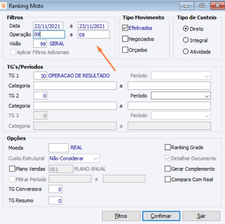Click the end Data field
The height and width of the screenshot is (224, 225).
93,26
